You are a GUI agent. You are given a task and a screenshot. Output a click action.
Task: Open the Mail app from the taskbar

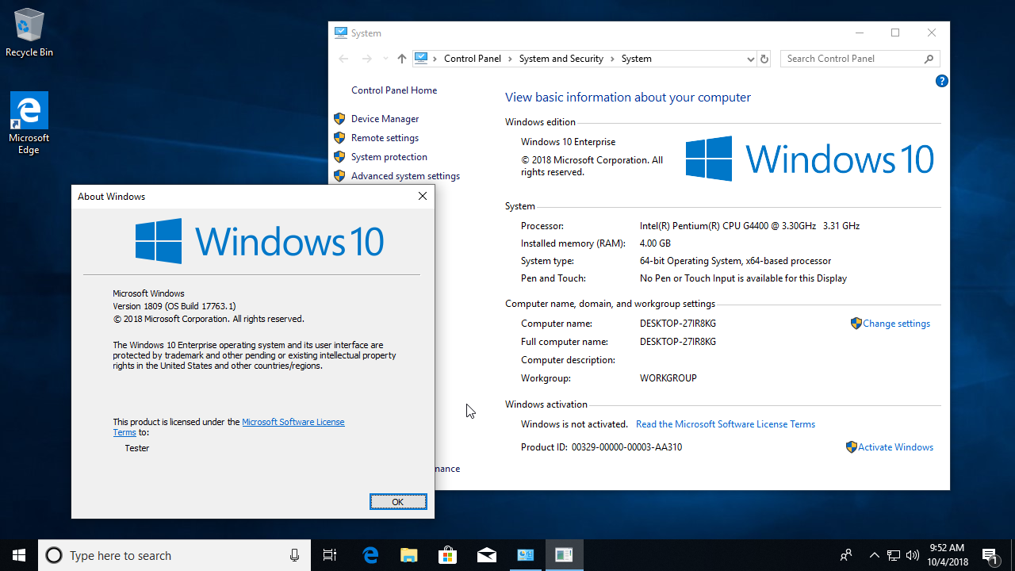[486, 555]
